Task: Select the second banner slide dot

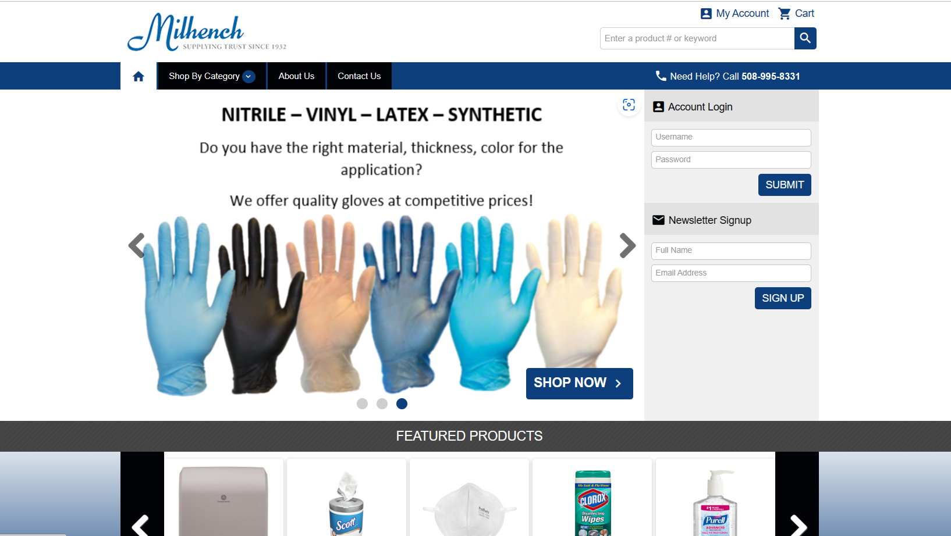Action: coord(382,403)
